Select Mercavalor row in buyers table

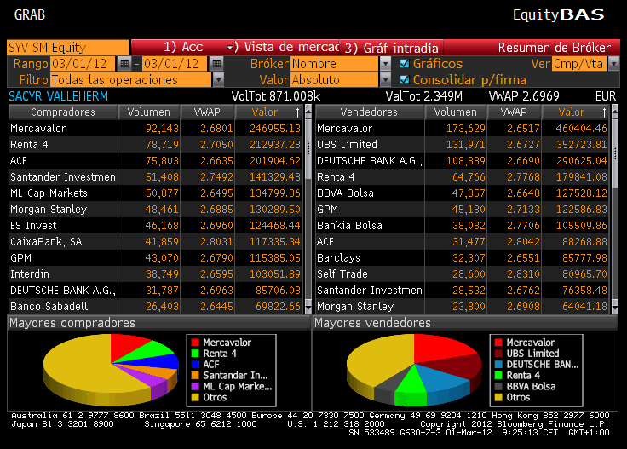coord(156,129)
